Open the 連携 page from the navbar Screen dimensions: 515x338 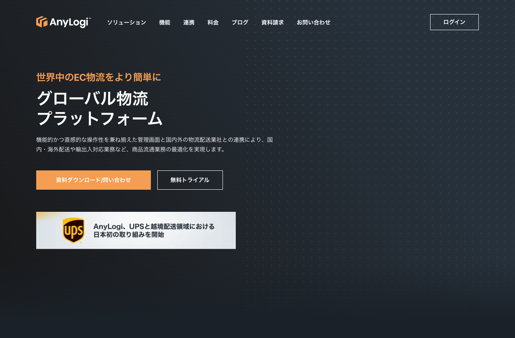pos(189,23)
